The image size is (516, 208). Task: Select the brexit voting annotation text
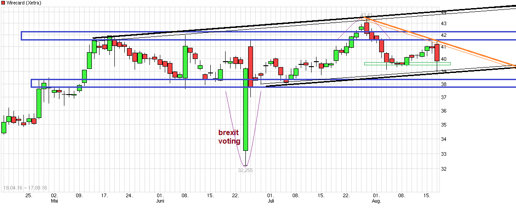(x=229, y=137)
